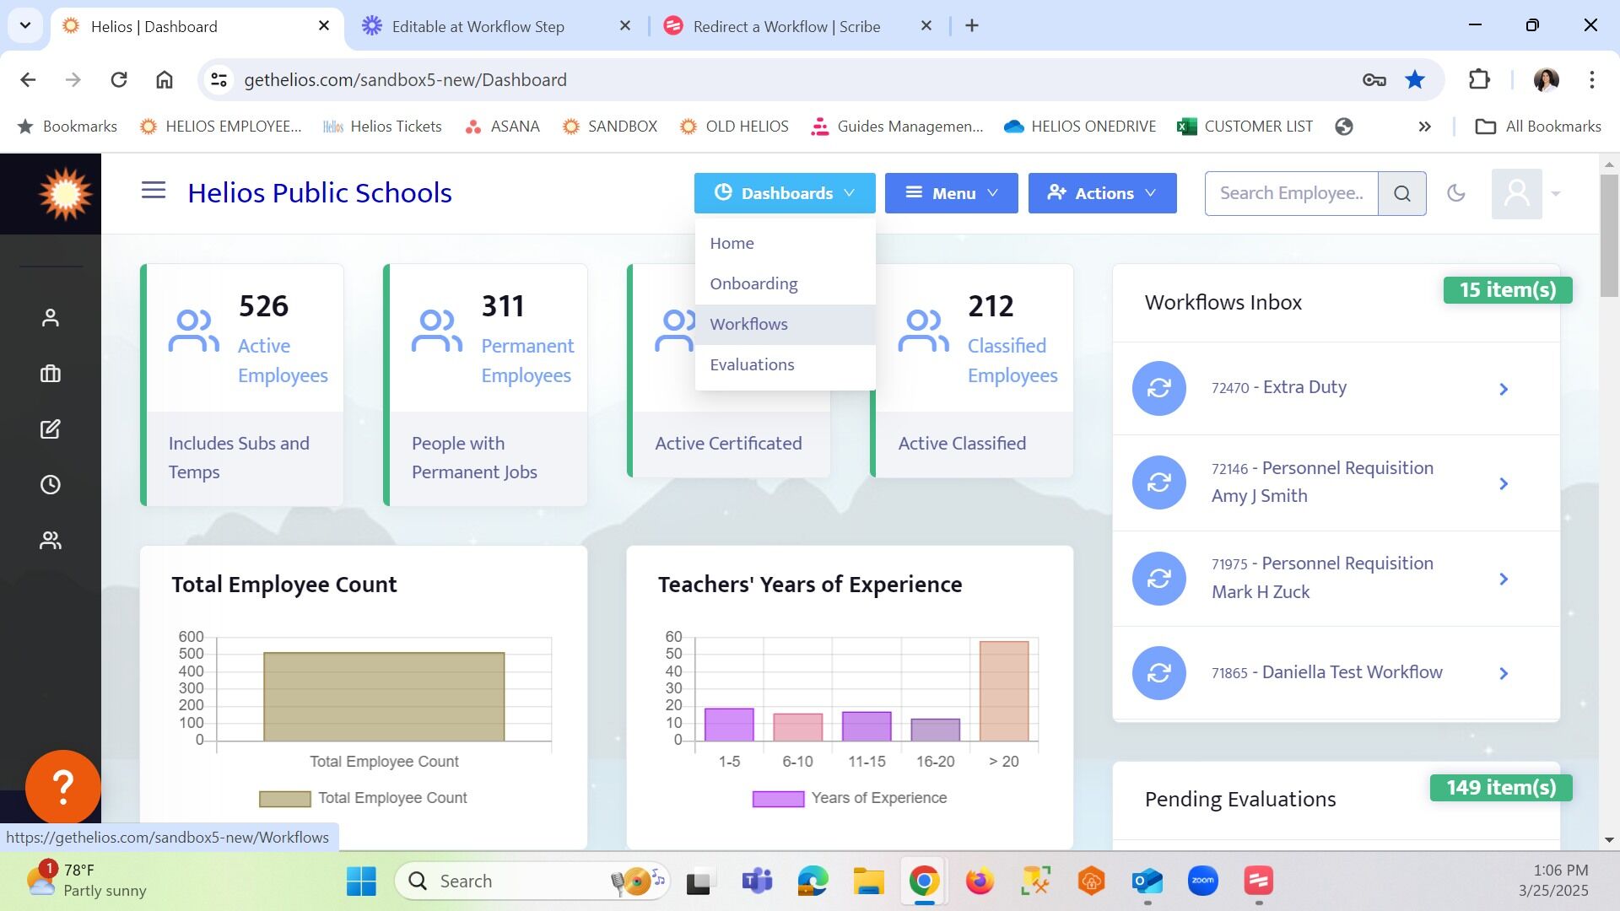The width and height of the screenshot is (1620, 911).
Task: Open the hamburger sidebar menu icon
Action: (153, 191)
